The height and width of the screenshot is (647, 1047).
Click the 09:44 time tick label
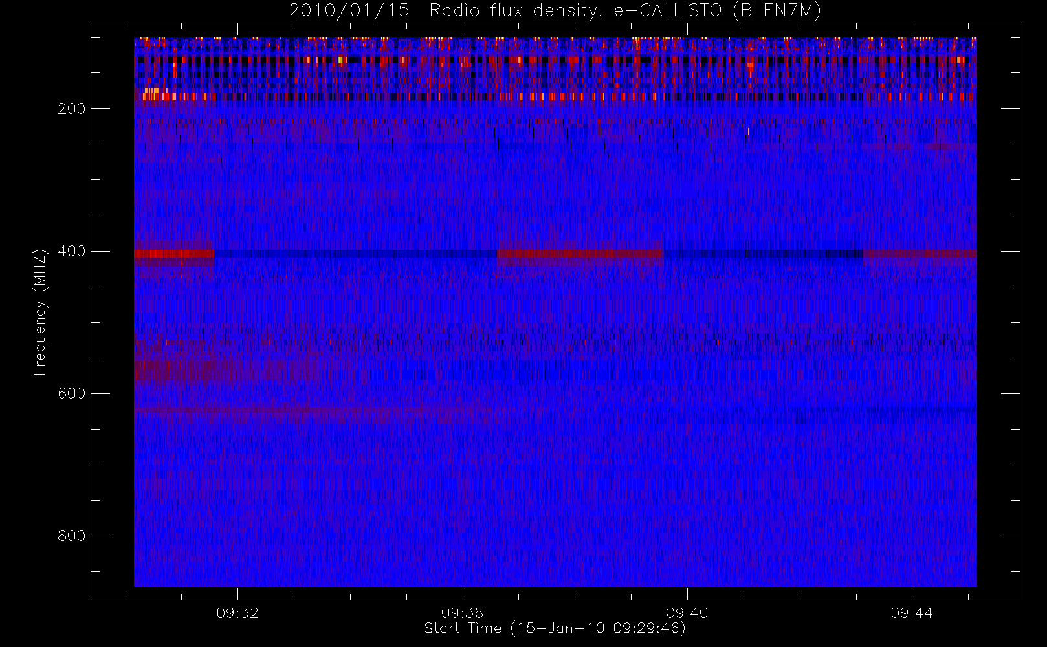click(x=911, y=613)
